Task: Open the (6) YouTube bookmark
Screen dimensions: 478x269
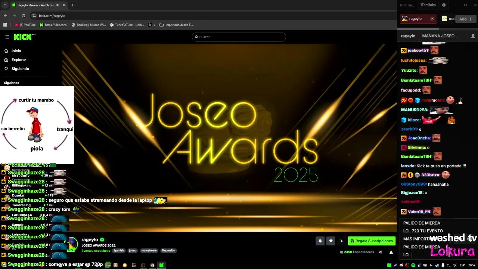Action: (x=25, y=25)
